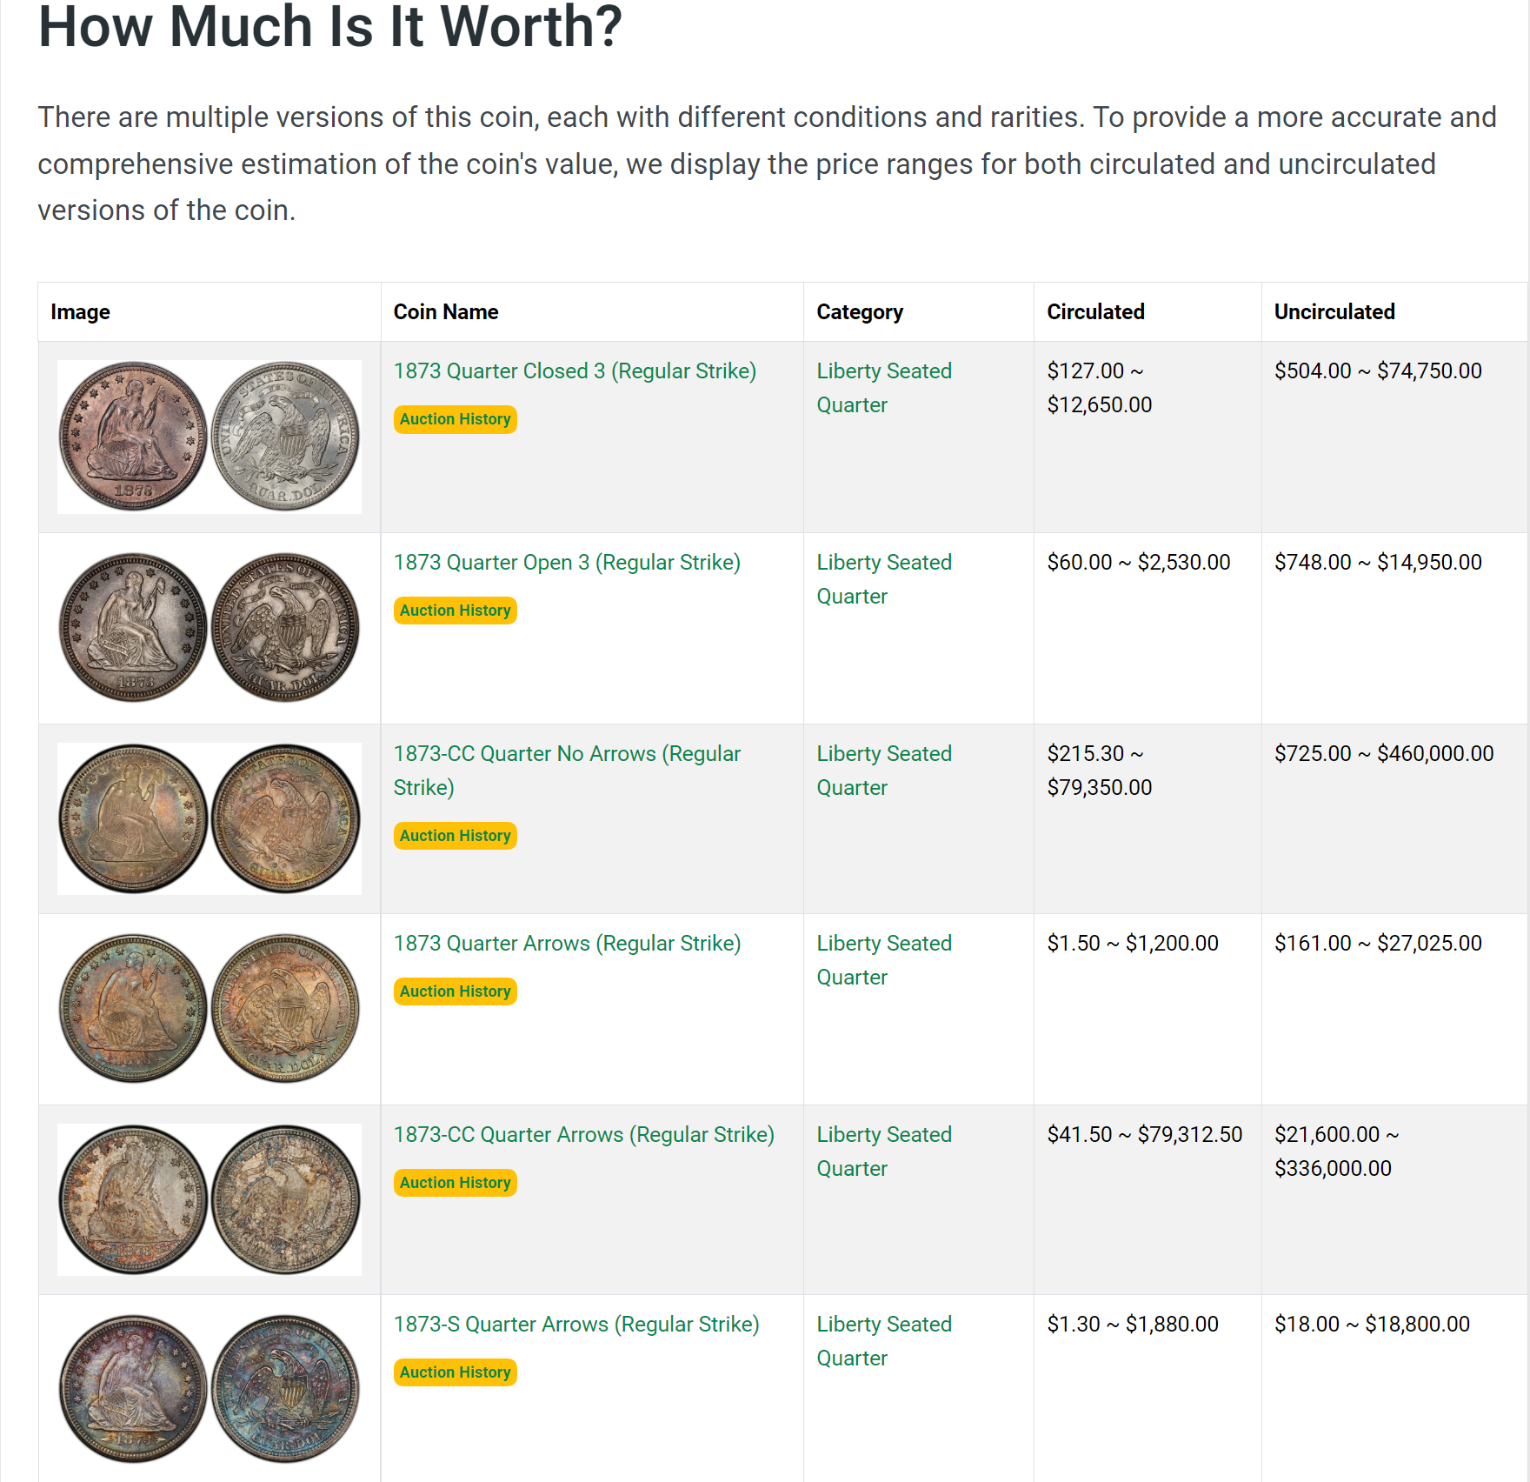
Task: View Auction History for 1873 Quarter Arrows
Action: click(x=456, y=991)
